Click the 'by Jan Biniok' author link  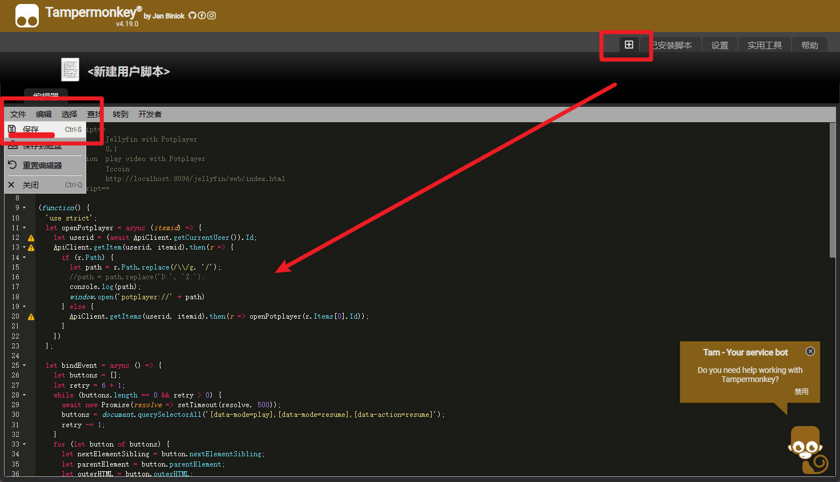tap(164, 16)
